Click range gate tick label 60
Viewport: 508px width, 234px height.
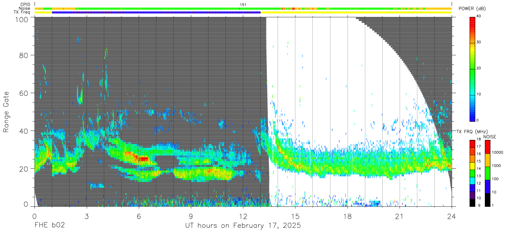point(24,93)
